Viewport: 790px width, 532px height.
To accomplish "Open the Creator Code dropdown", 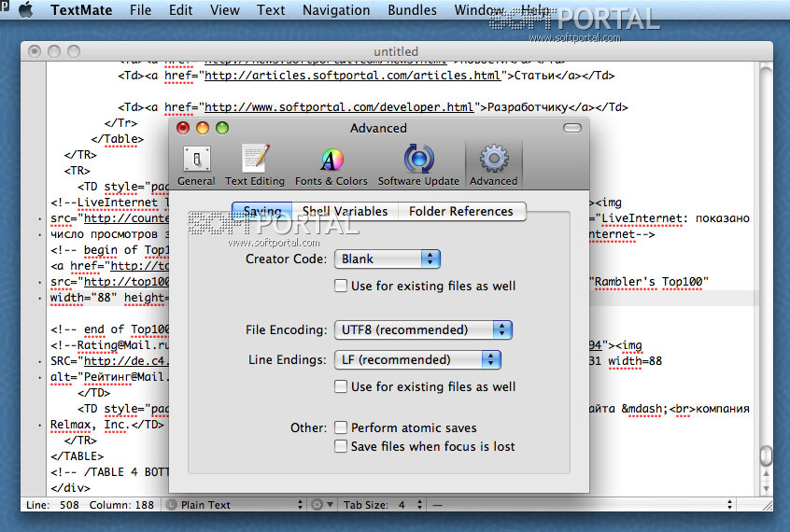I will [387, 259].
